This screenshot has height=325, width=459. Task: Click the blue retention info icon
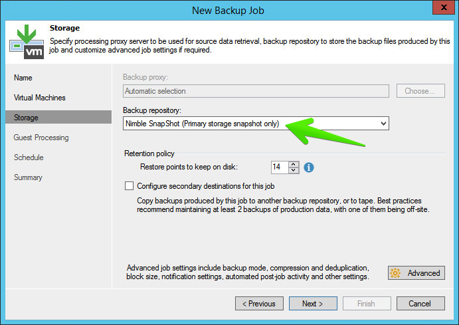[x=308, y=167]
